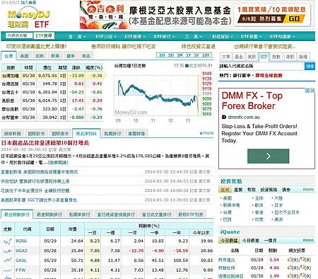Open the 香港 region link

[259, 212]
